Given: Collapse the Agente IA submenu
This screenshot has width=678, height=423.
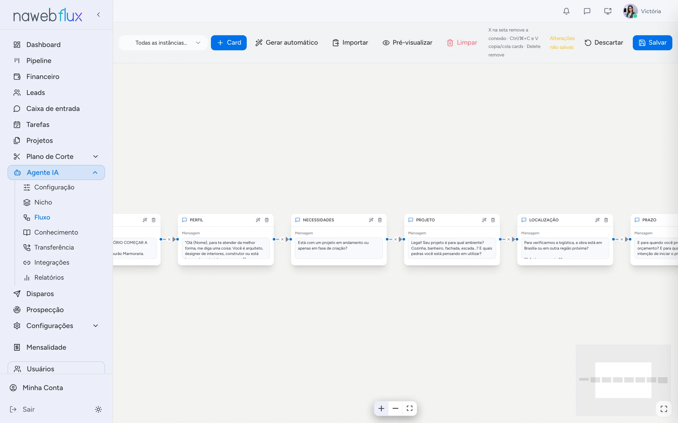Looking at the screenshot, I should pos(95,173).
